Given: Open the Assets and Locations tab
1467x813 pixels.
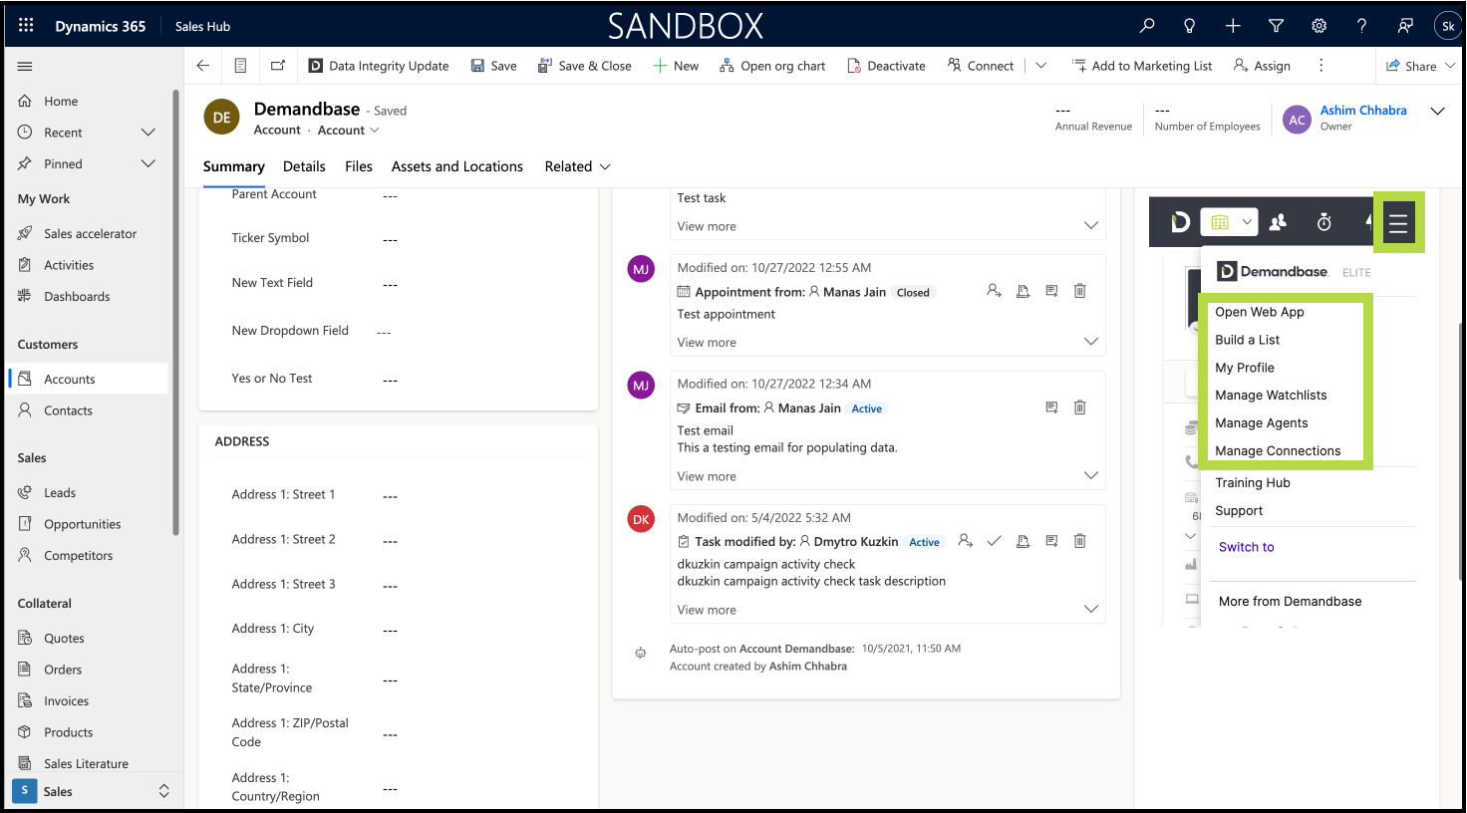Looking at the screenshot, I should [457, 166].
